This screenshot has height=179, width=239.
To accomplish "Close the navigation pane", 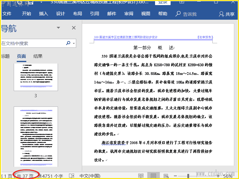I will 74,28.
